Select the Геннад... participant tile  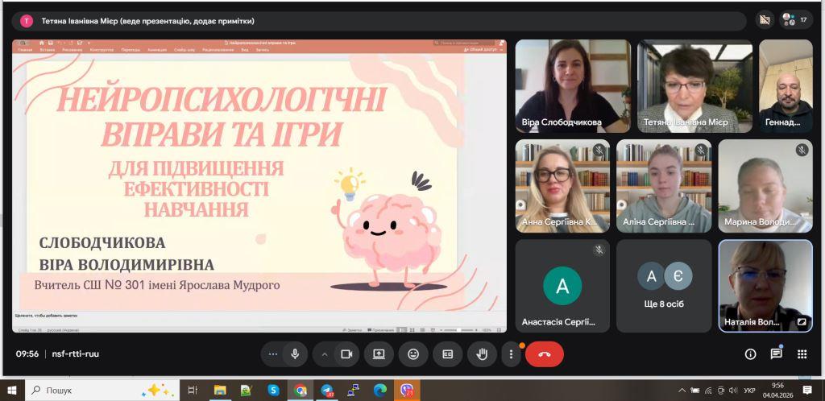click(786, 86)
